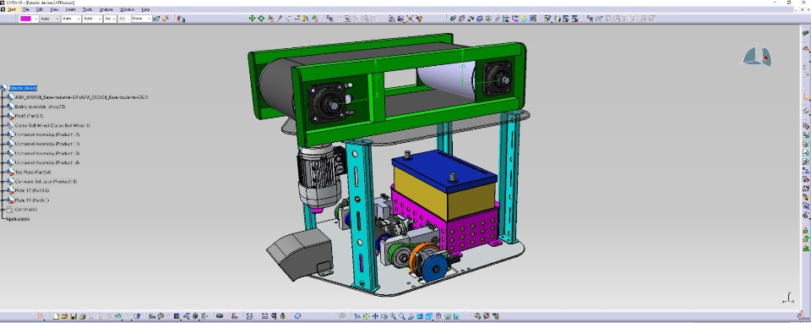Click the Save icon in bottom toolbar

point(73,315)
